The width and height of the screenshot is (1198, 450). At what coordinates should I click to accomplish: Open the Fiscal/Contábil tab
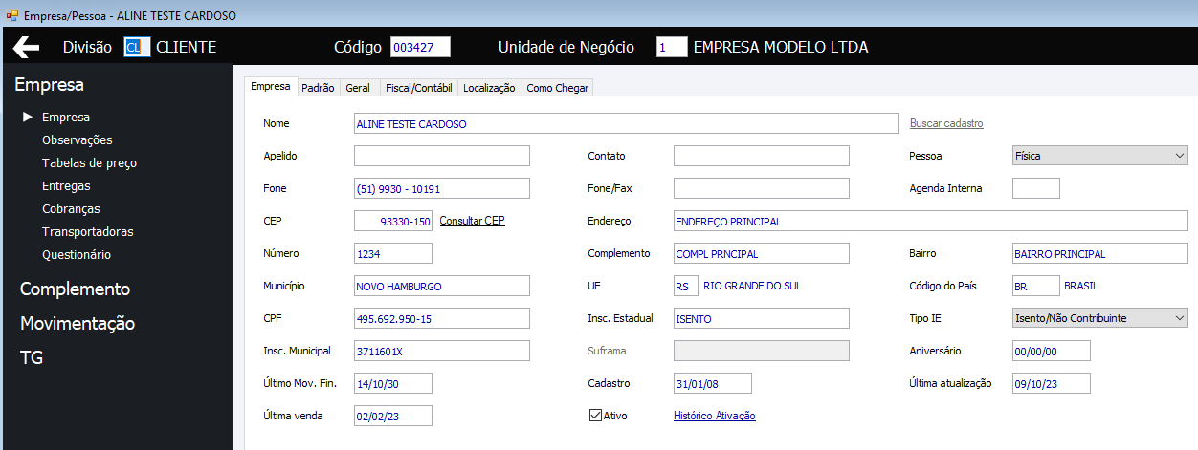tap(417, 88)
